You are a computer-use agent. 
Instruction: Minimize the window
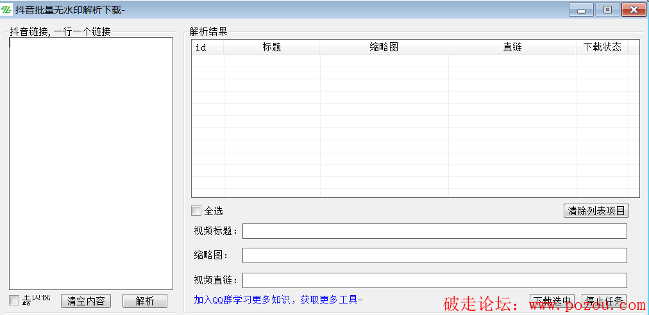click(x=582, y=10)
